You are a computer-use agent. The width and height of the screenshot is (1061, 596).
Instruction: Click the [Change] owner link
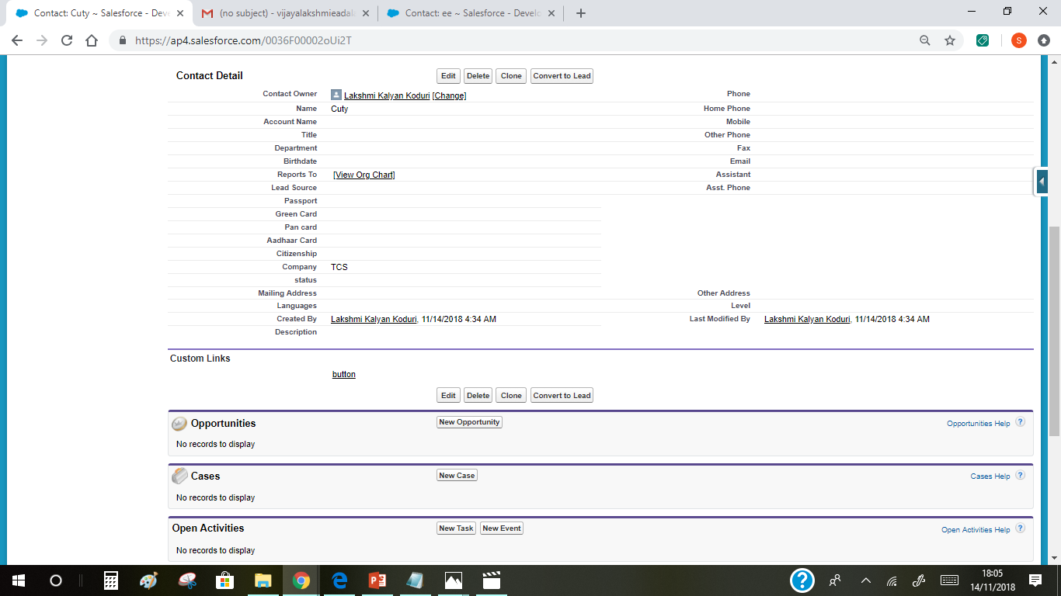[449, 95]
